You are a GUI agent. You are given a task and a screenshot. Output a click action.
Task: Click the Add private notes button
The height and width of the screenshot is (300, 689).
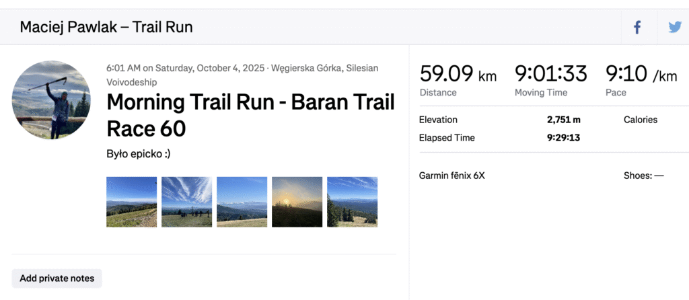(x=57, y=278)
